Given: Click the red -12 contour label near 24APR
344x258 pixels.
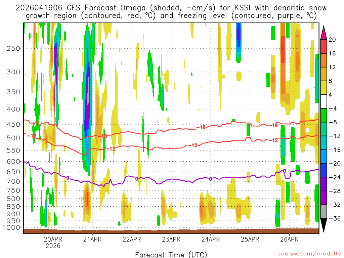Looking at the screenshot, I should 192,145.
